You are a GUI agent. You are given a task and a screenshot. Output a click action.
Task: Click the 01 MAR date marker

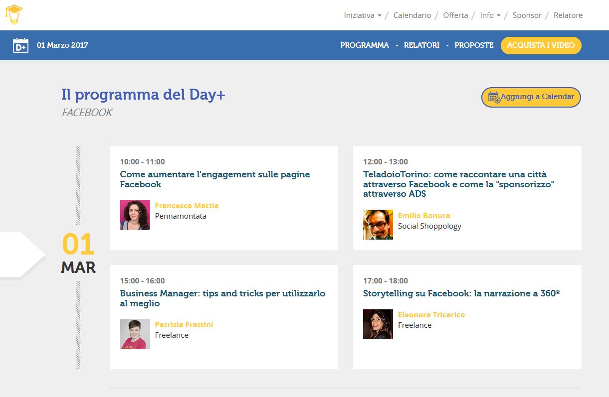click(78, 254)
